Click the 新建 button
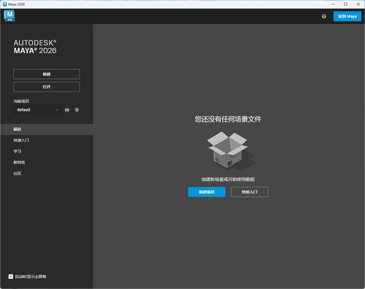Image resolution: width=365 pixels, height=289 pixels. (47, 74)
